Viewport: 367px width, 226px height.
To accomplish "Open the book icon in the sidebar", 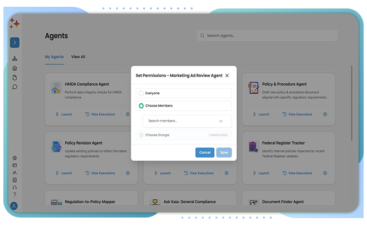I will [x=15, y=180].
